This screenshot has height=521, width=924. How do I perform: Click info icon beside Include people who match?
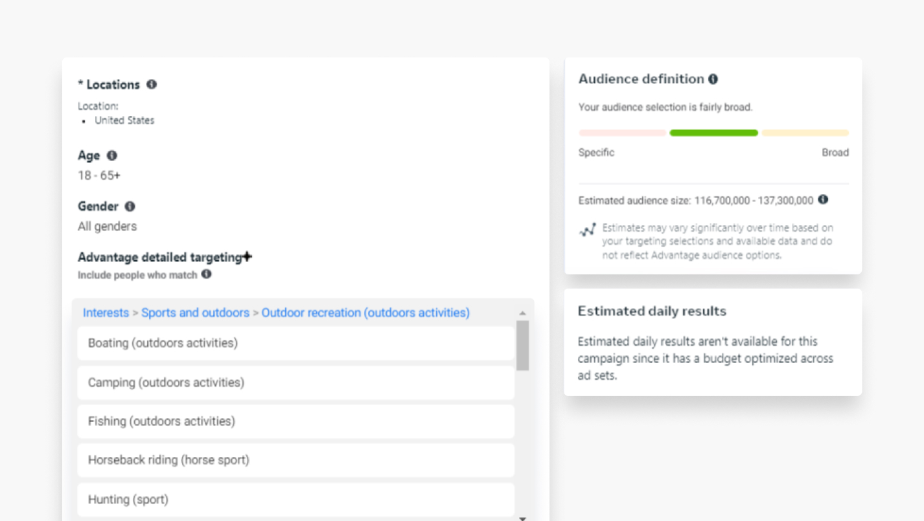(206, 274)
